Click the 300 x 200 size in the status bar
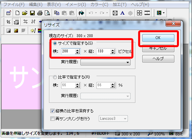 click(131, 134)
